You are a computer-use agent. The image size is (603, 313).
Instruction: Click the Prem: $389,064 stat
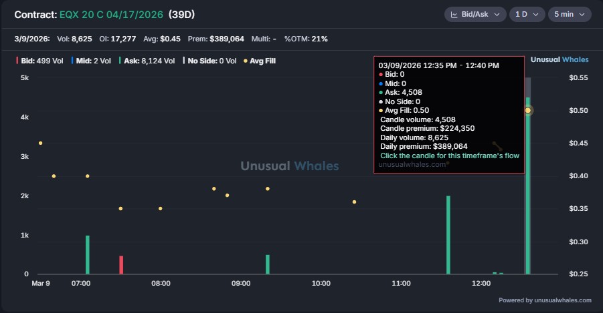point(216,39)
